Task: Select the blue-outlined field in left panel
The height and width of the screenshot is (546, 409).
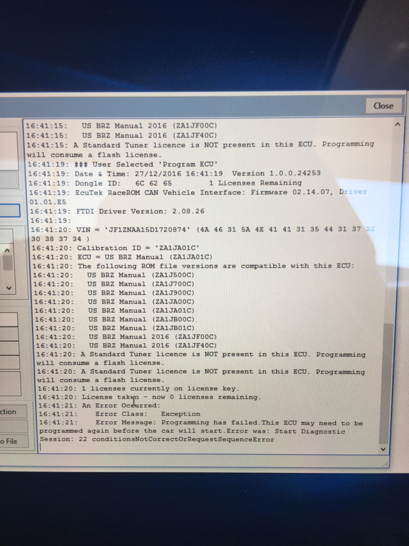Action: point(10,210)
